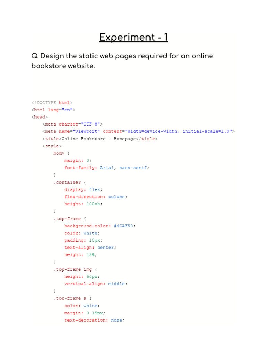The image size is (267, 356).
Task: Click the body selector line
Action: (61, 153)
